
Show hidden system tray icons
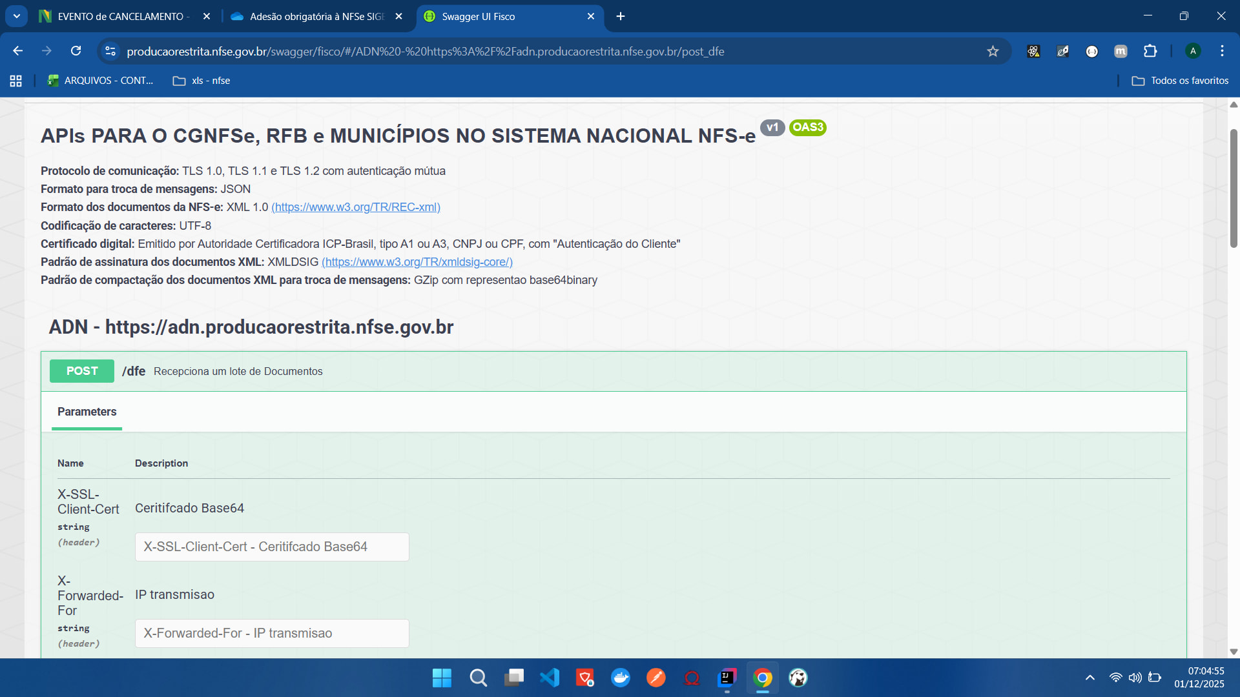(x=1090, y=678)
